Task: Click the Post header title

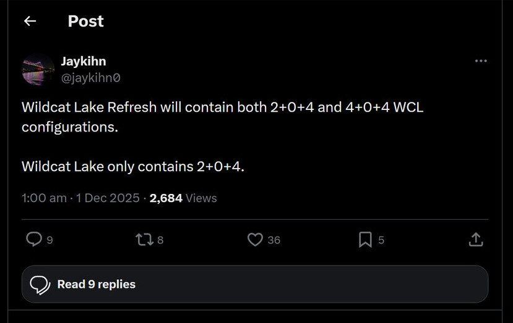Action: click(x=85, y=22)
